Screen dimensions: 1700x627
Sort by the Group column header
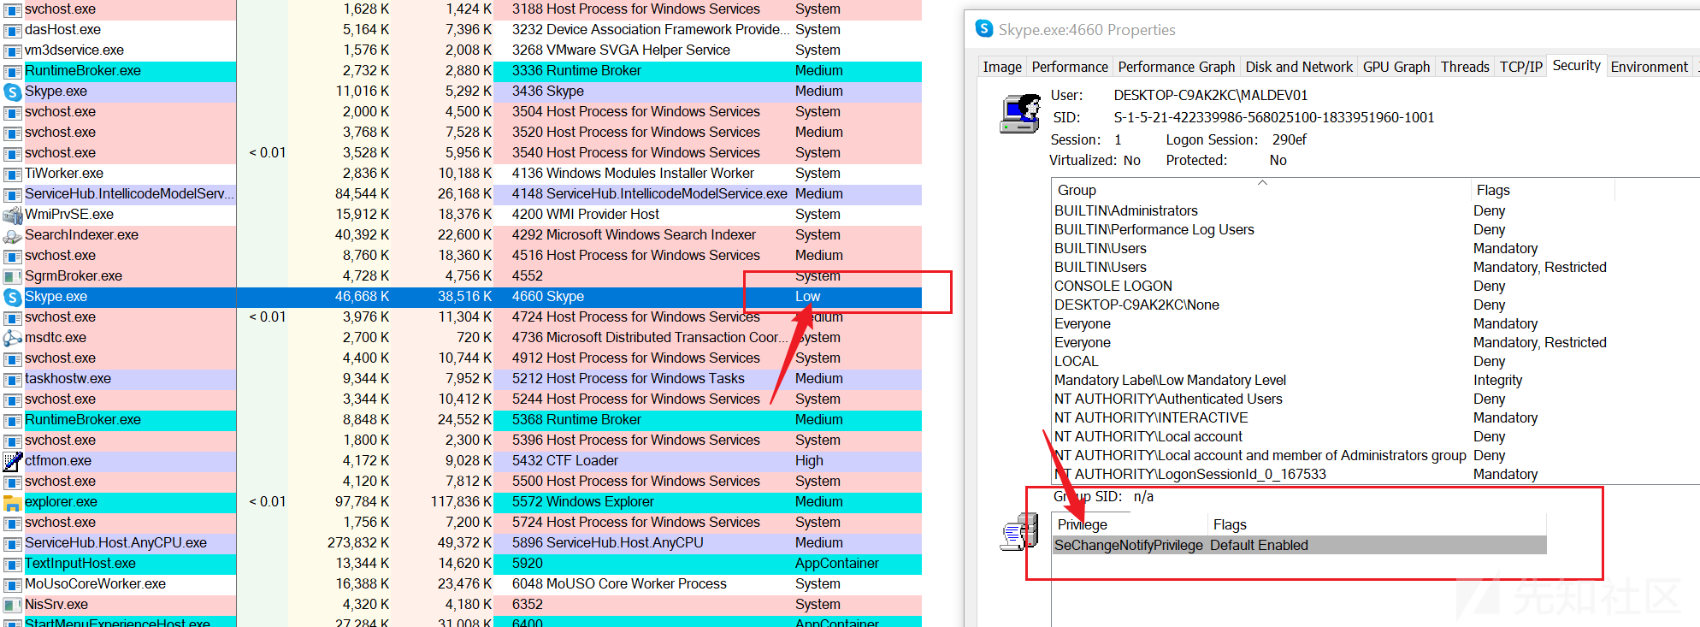1261,190
